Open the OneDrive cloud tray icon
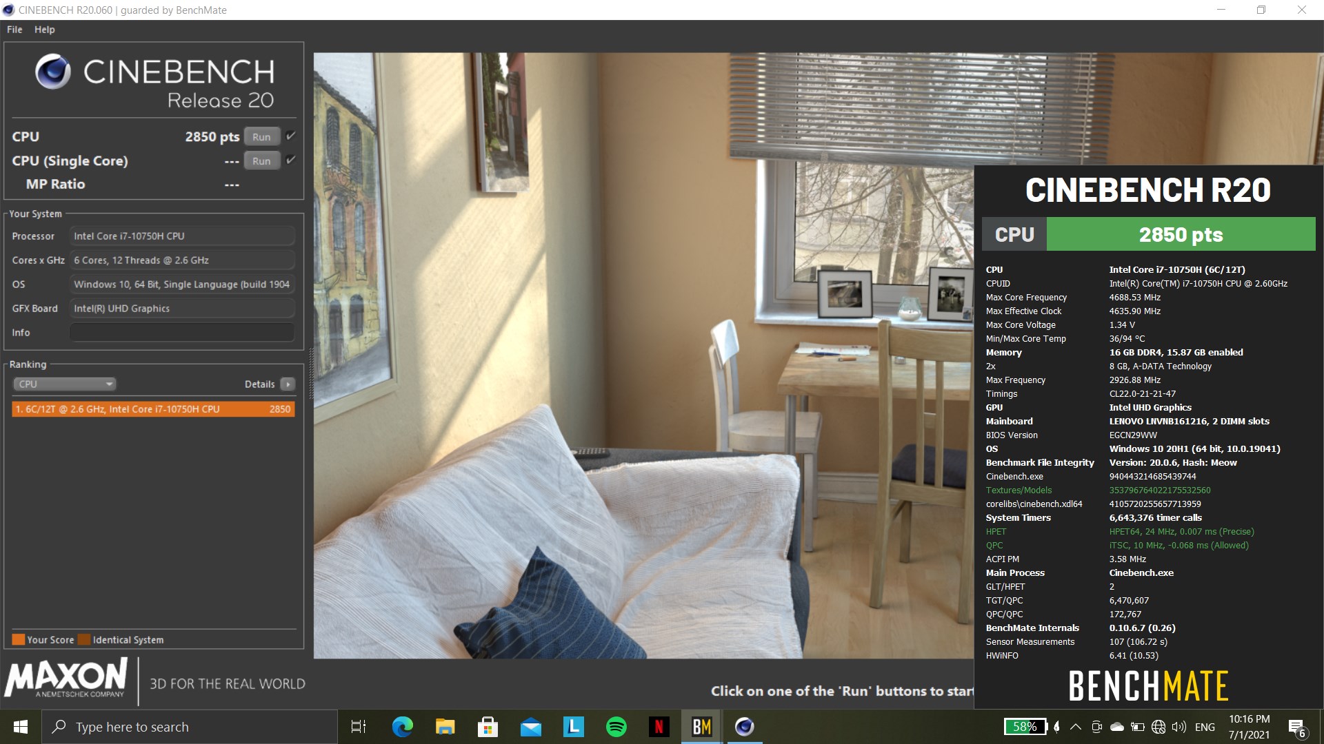This screenshot has height=744, width=1324. pos(1117,727)
